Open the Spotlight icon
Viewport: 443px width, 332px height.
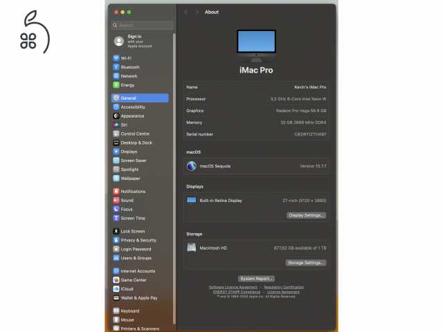116,169
